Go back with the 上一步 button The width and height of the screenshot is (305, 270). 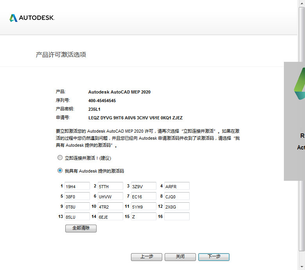pos(147,257)
